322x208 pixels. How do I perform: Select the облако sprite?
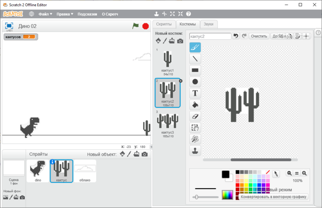click(85, 171)
